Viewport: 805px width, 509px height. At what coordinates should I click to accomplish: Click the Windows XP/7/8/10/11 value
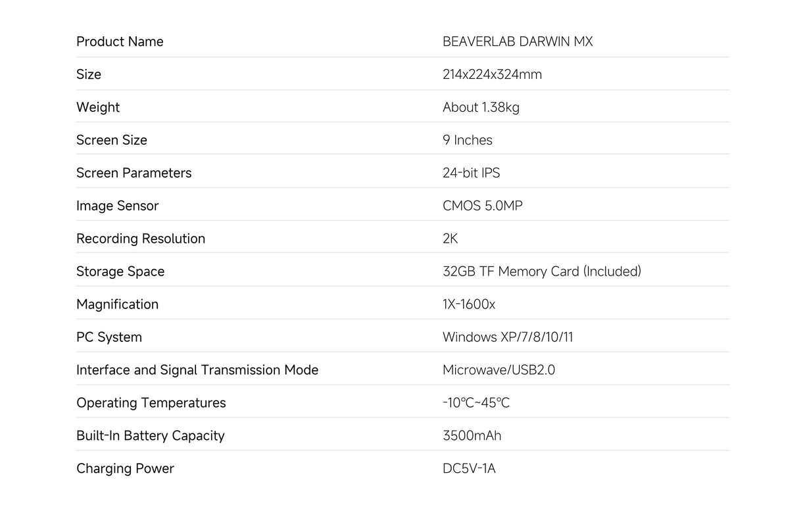(x=508, y=337)
